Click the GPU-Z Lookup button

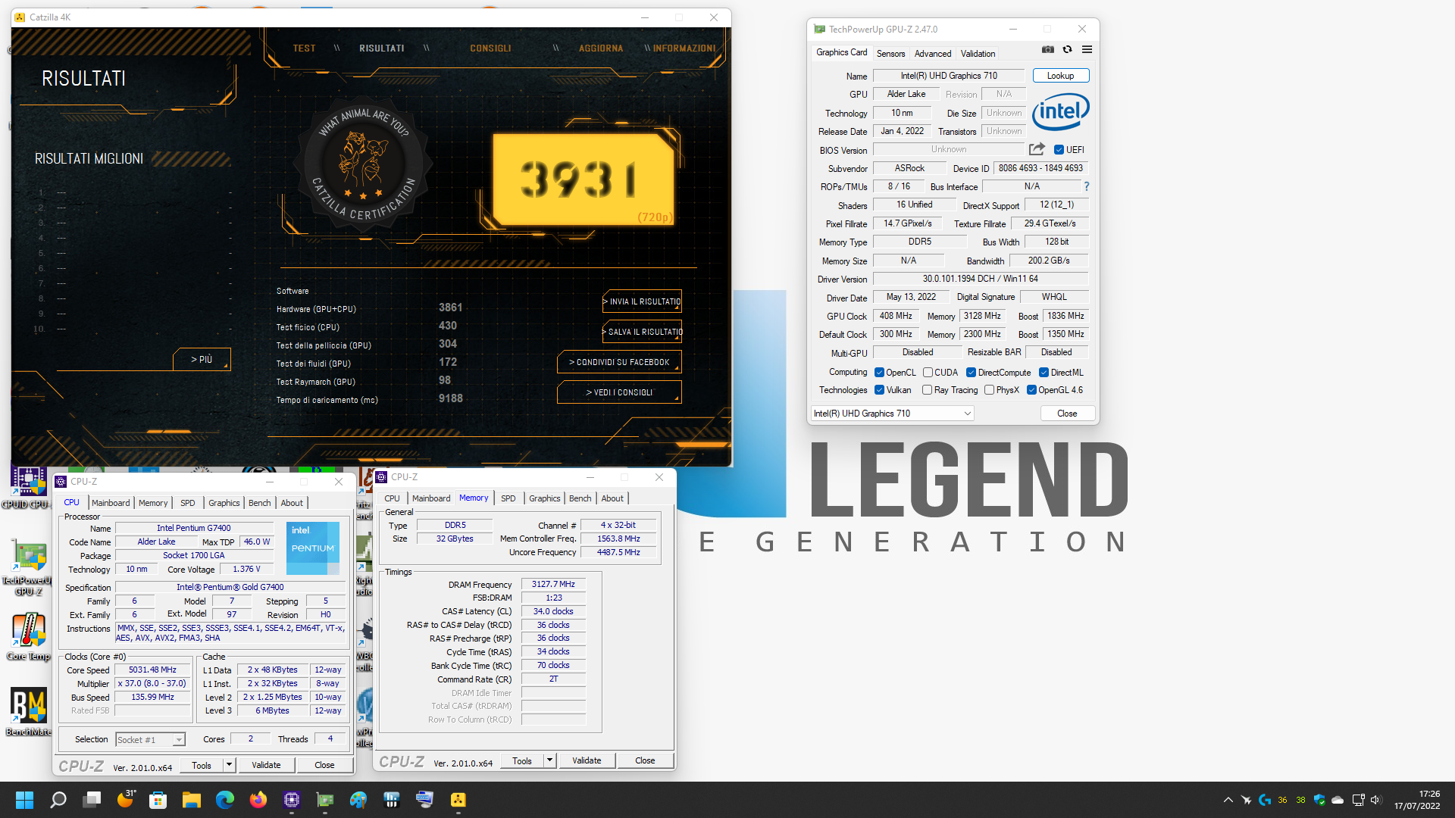(1060, 76)
